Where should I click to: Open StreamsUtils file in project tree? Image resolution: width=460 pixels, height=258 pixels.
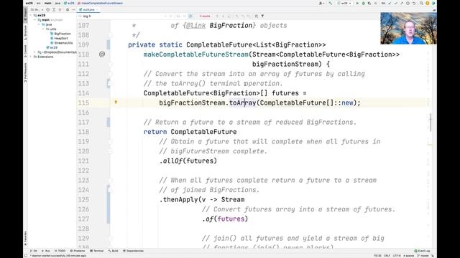[62, 43]
